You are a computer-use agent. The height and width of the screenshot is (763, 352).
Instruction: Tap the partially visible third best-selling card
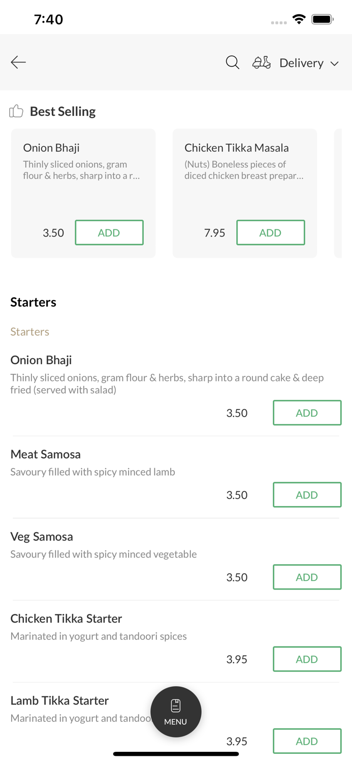pos(338,193)
